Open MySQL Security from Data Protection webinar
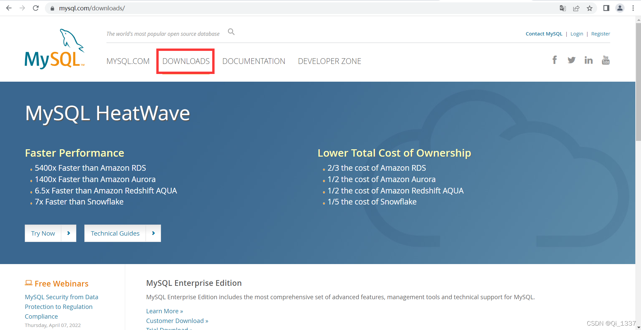Viewport: 641px width, 330px height. pos(61,307)
